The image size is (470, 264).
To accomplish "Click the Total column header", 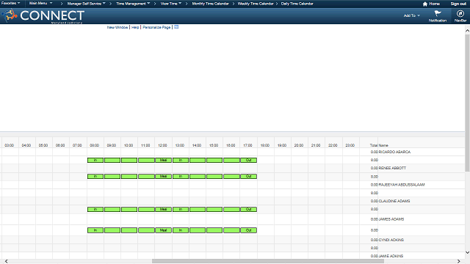I will point(374,145).
